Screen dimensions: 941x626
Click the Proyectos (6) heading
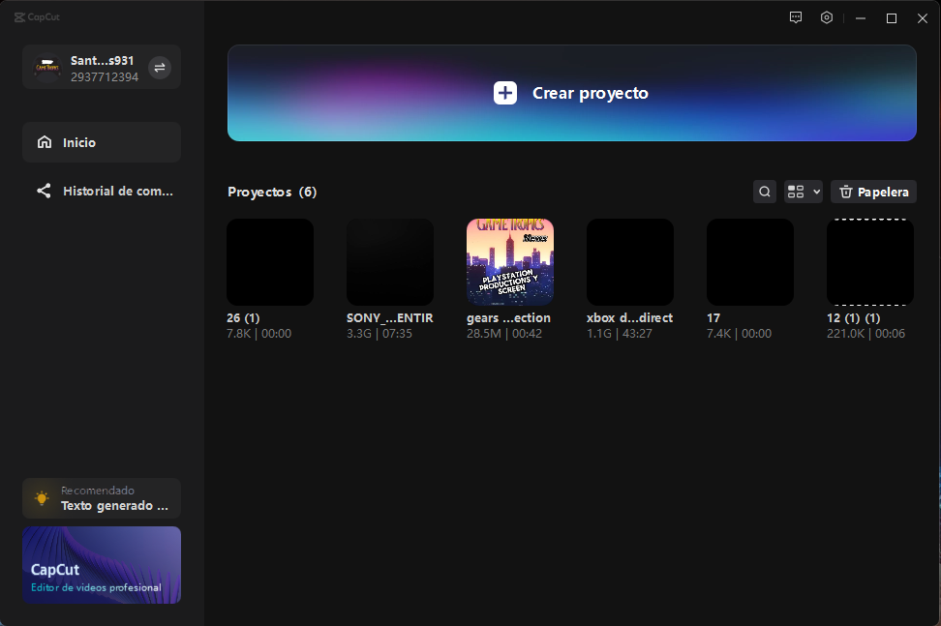point(272,192)
